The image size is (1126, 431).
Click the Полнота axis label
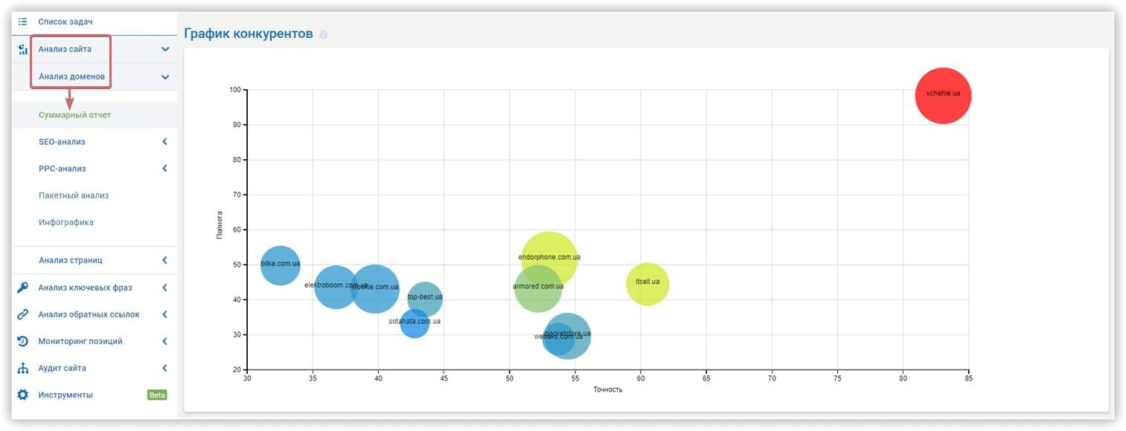tap(219, 225)
